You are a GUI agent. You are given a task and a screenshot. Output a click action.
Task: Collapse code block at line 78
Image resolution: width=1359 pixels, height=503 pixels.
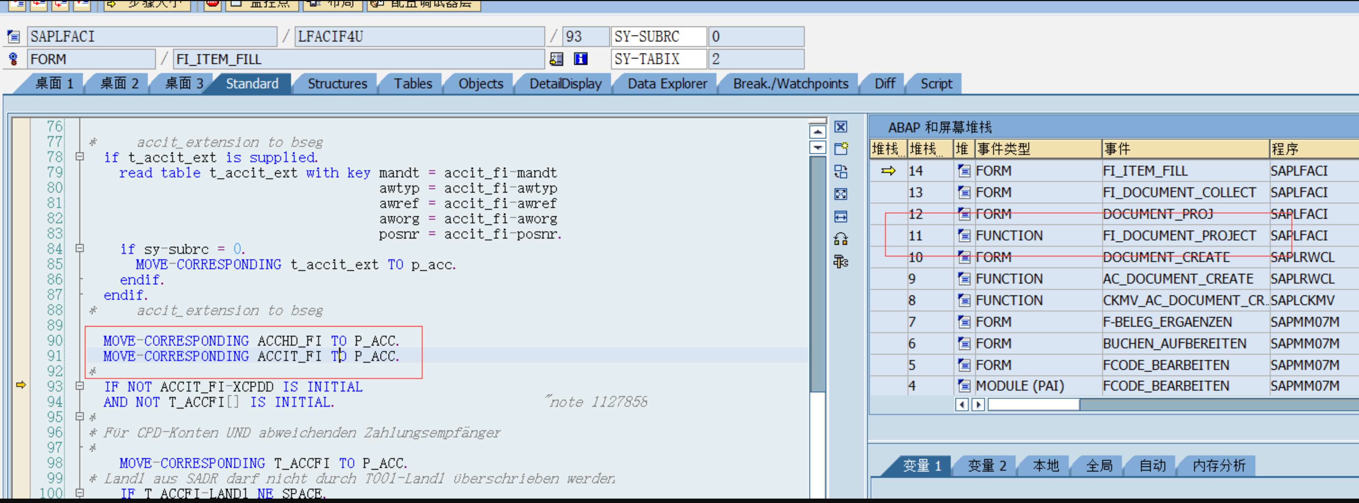pos(80,157)
